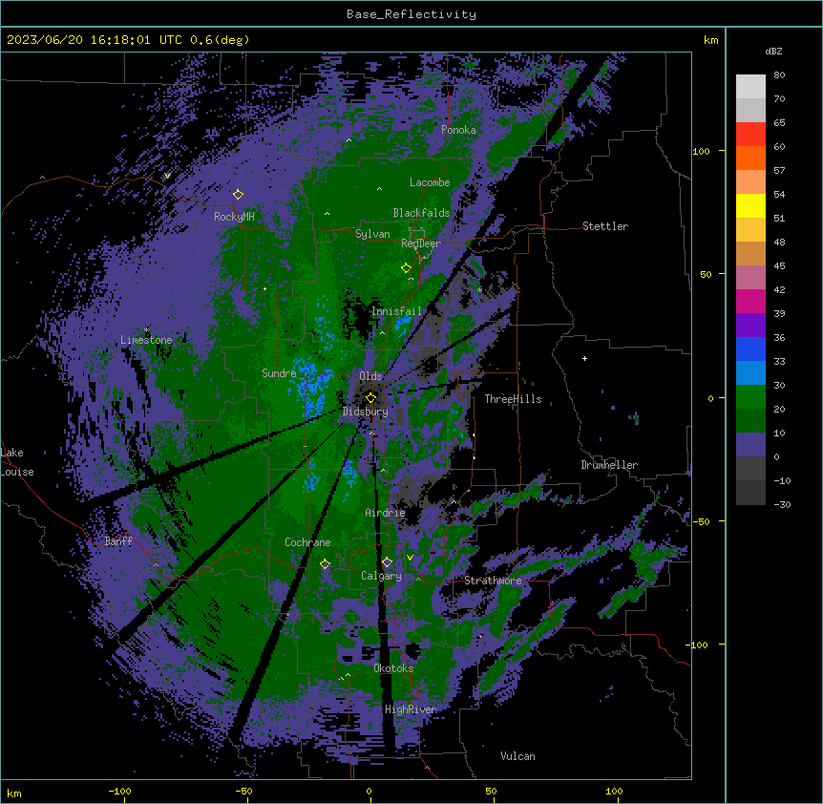Click the yellow marker south of Cochrane
Image resolution: width=823 pixels, height=804 pixels.
click(325, 564)
